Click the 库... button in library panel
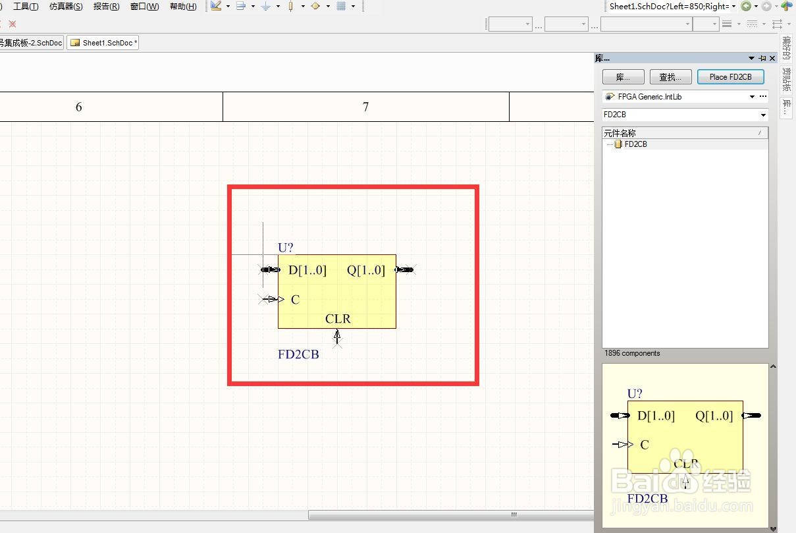Screen dimensions: 796x533 coord(623,77)
